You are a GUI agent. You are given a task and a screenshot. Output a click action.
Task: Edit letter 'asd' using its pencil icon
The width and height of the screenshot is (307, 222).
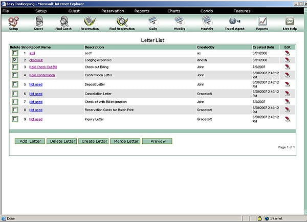(x=288, y=53)
